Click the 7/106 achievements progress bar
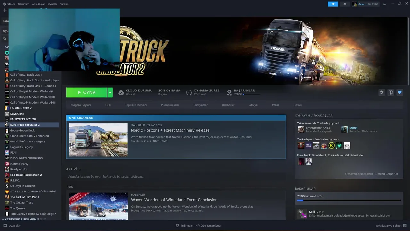This screenshot has height=231, width=410. (x=349, y=200)
